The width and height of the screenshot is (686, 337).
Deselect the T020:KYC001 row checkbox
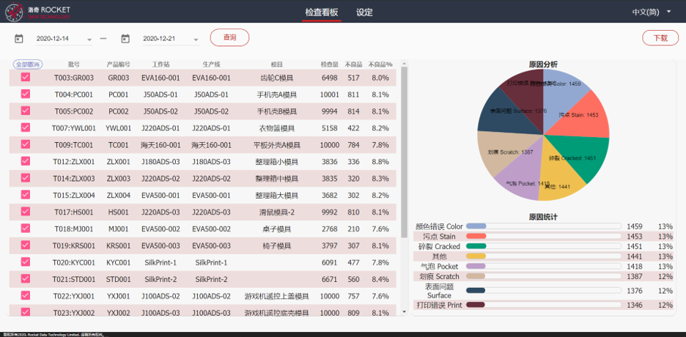[x=26, y=262]
